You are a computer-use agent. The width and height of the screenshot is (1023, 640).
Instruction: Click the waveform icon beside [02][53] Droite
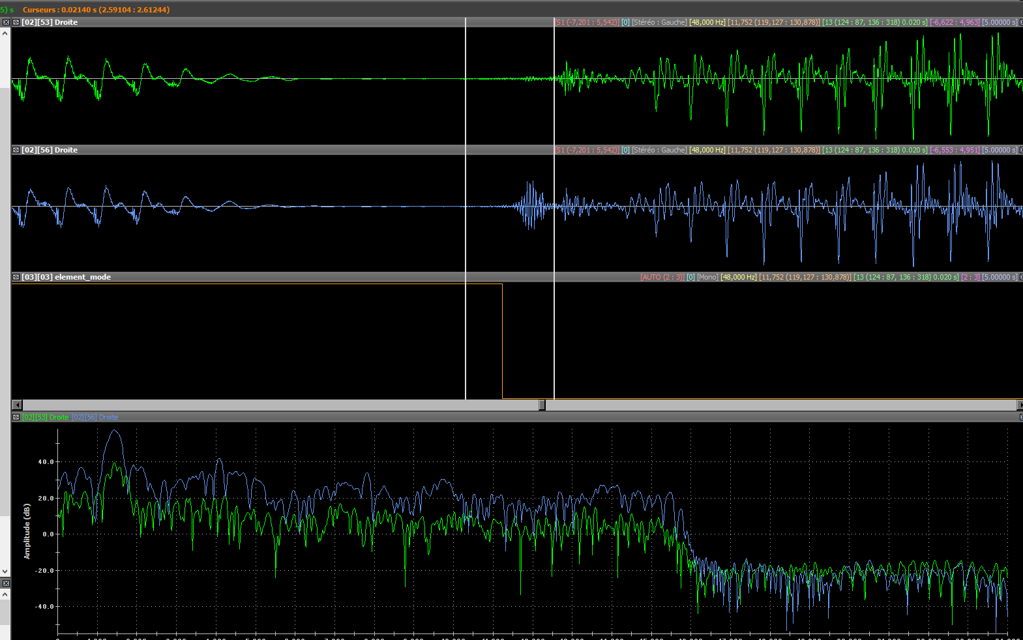(16, 22)
